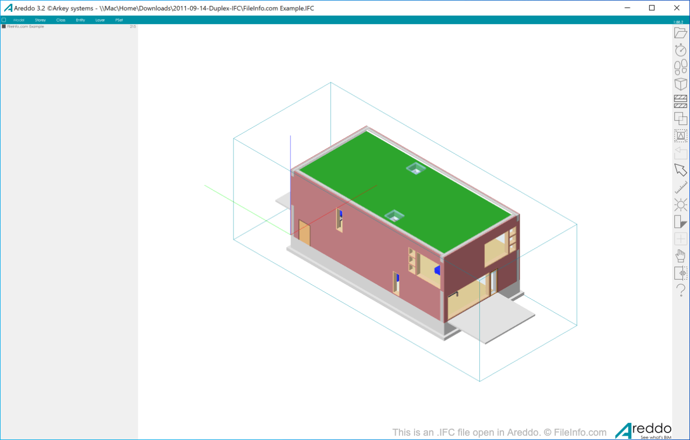The width and height of the screenshot is (690, 440).
Task: Pick the ruler measure tool
Action: tap(680, 187)
